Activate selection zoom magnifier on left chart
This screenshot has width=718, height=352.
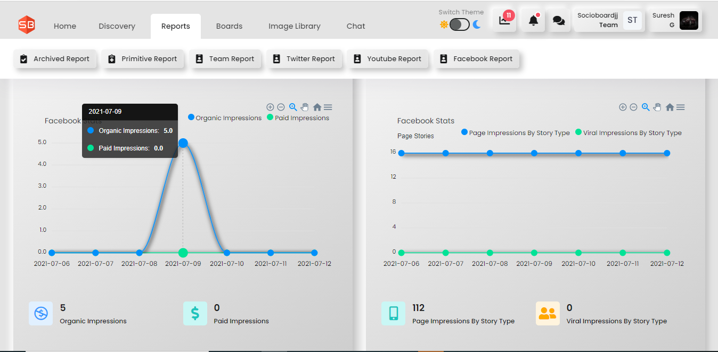coord(293,107)
